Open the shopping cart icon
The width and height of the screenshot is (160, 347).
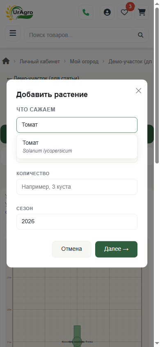[x=142, y=12]
